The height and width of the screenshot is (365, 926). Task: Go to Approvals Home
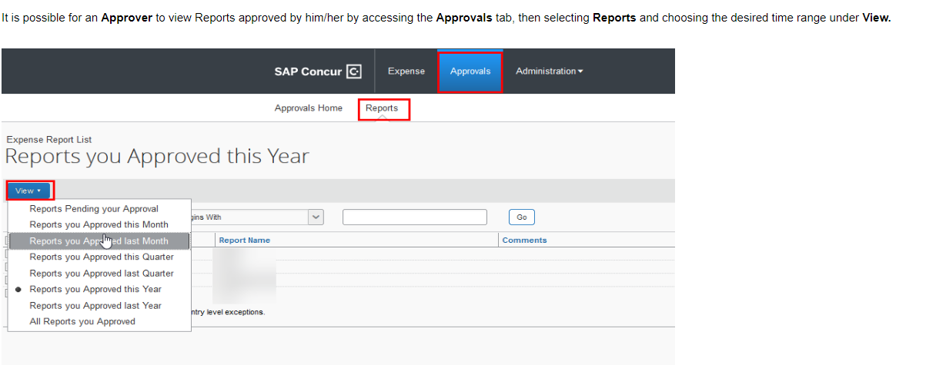coord(308,108)
